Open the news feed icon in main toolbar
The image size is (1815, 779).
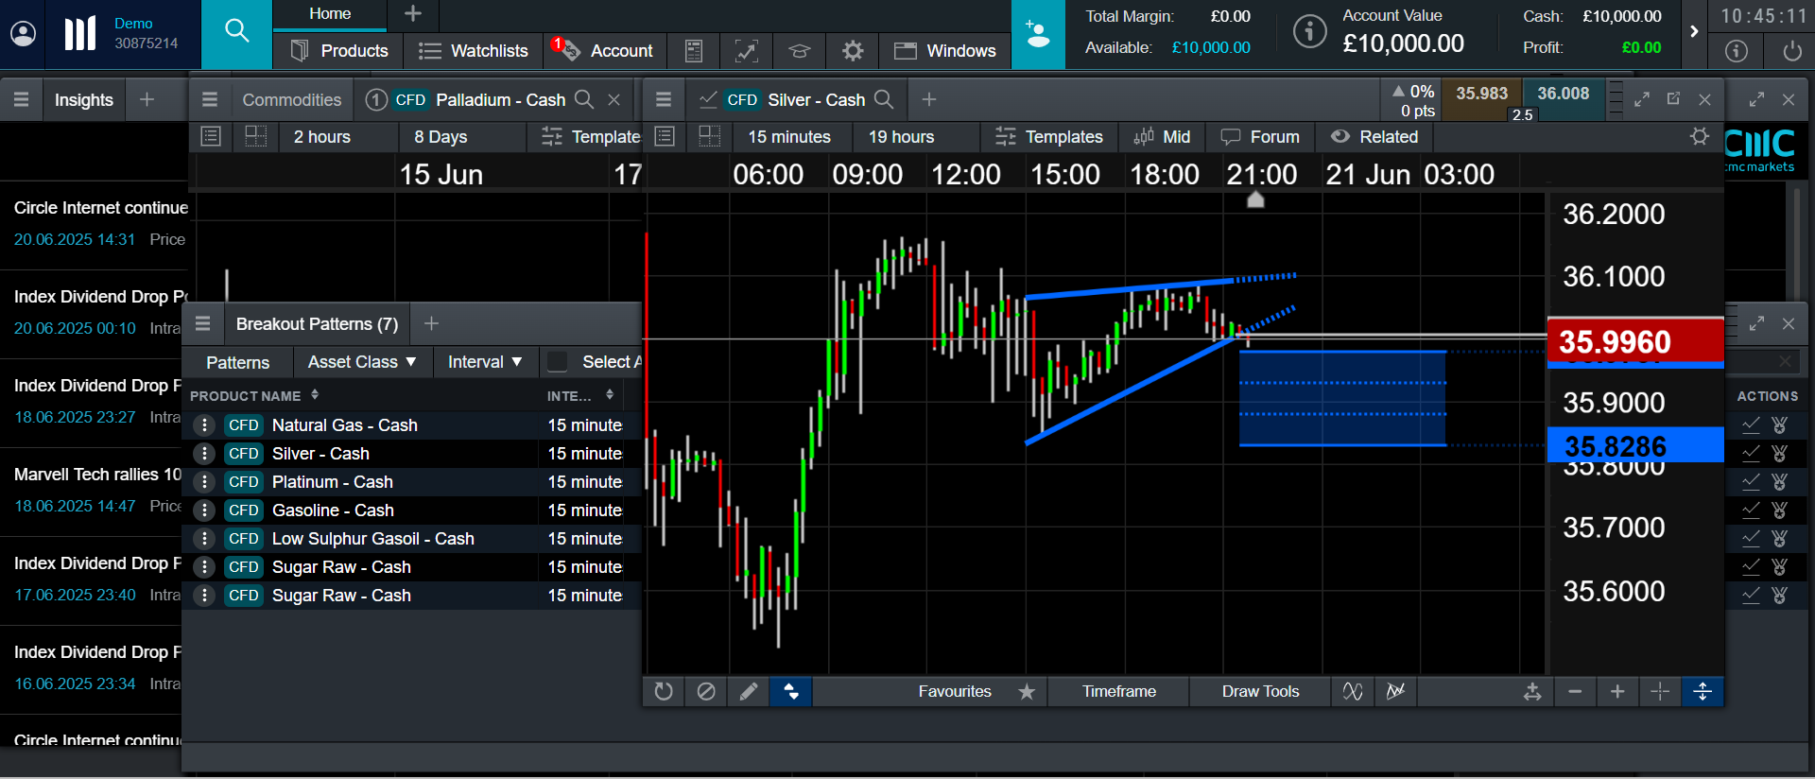(694, 51)
